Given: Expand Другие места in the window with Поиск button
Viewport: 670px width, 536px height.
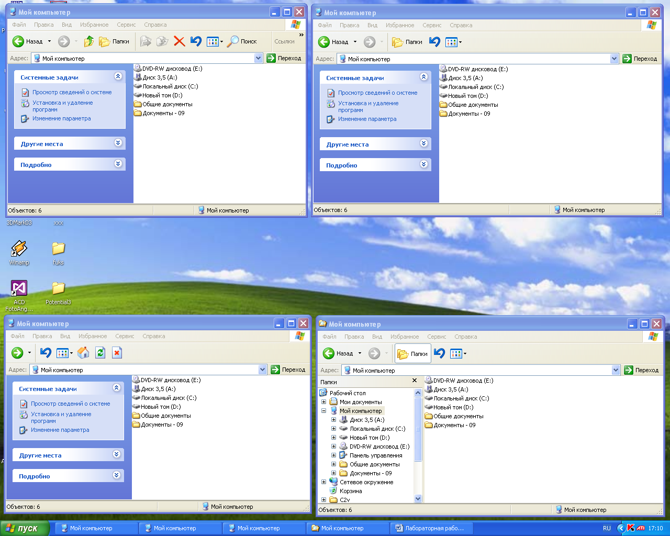Looking at the screenshot, I should [x=118, y=143].
